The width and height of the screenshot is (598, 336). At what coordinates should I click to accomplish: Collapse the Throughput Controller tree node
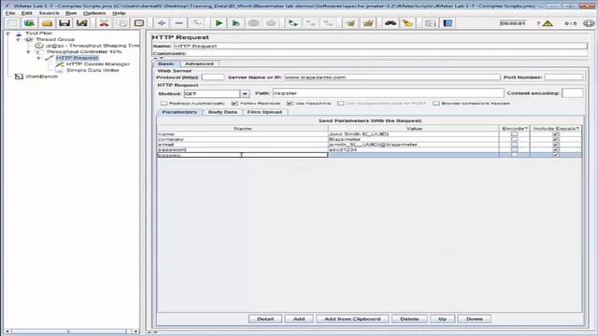28,52
